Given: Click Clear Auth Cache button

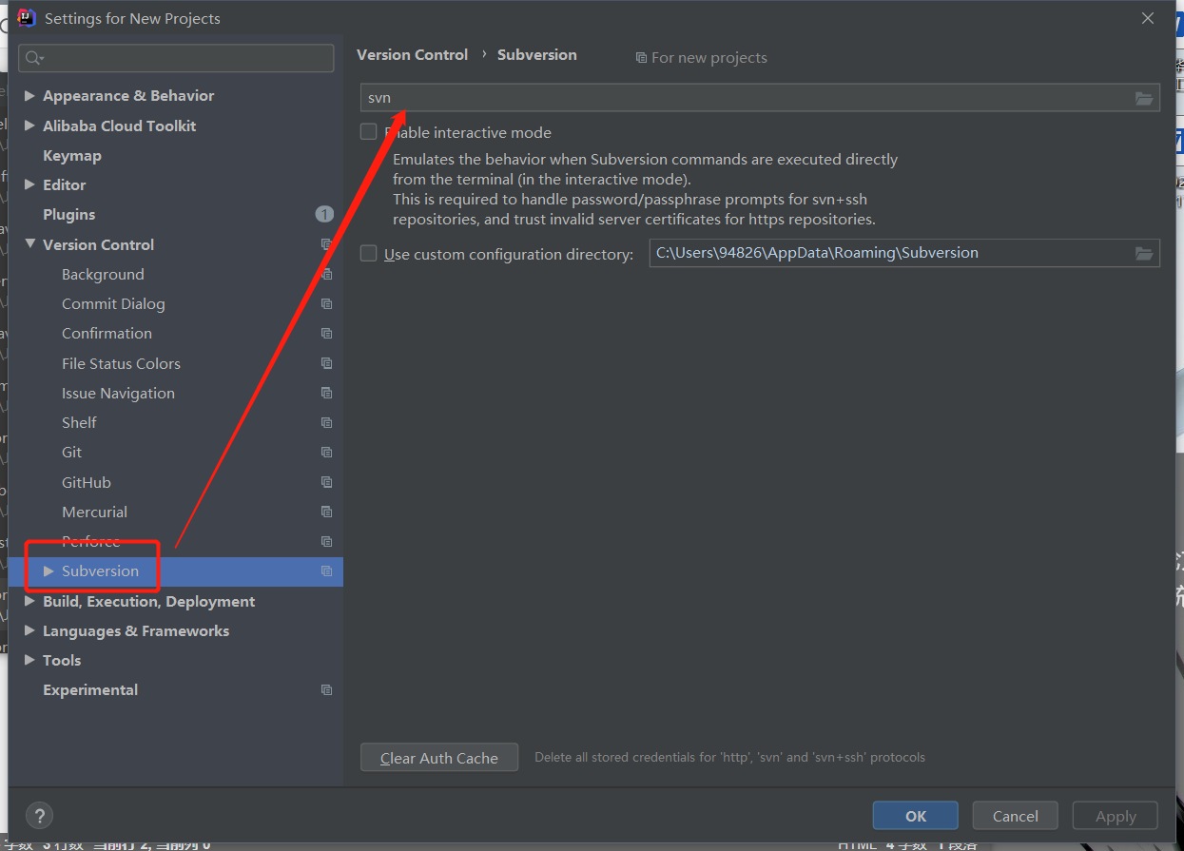Looking at the screenshot, I should pos(439,758).
